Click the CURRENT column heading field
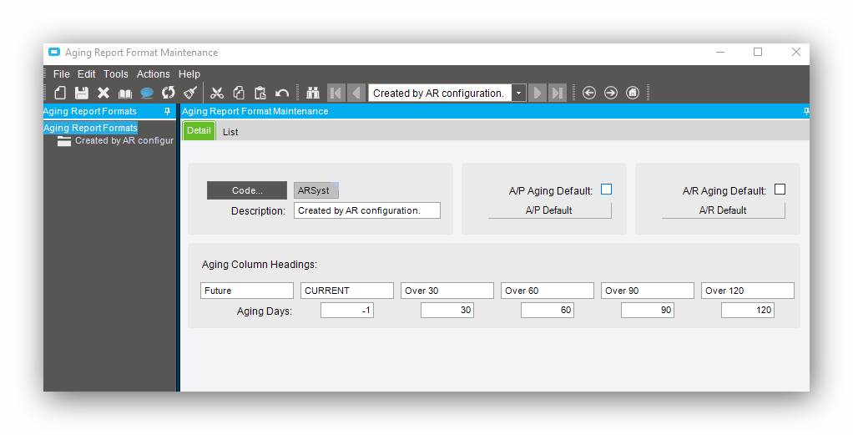853x435 pixels. tap(347, 291)
